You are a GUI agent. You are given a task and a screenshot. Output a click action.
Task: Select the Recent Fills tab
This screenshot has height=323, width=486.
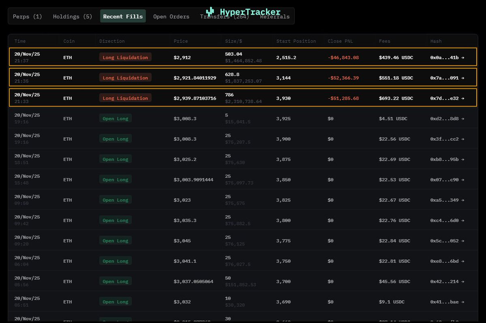pos(123,17)
